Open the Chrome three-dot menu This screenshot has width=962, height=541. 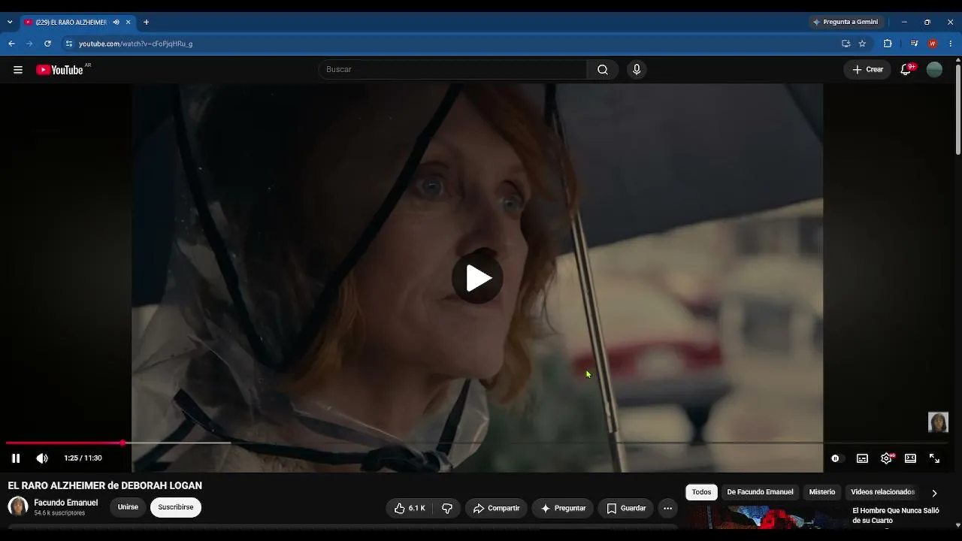click(951, 44)
